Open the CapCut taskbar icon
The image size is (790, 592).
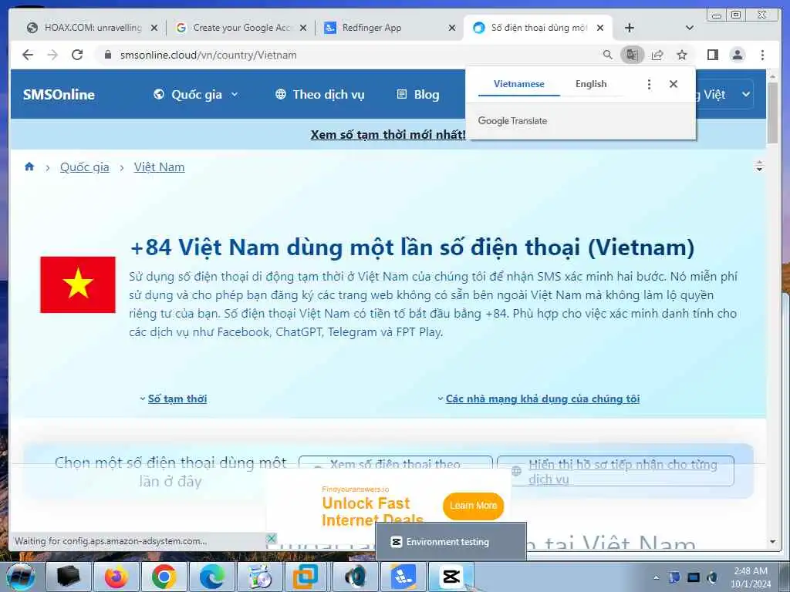point(451,577)
